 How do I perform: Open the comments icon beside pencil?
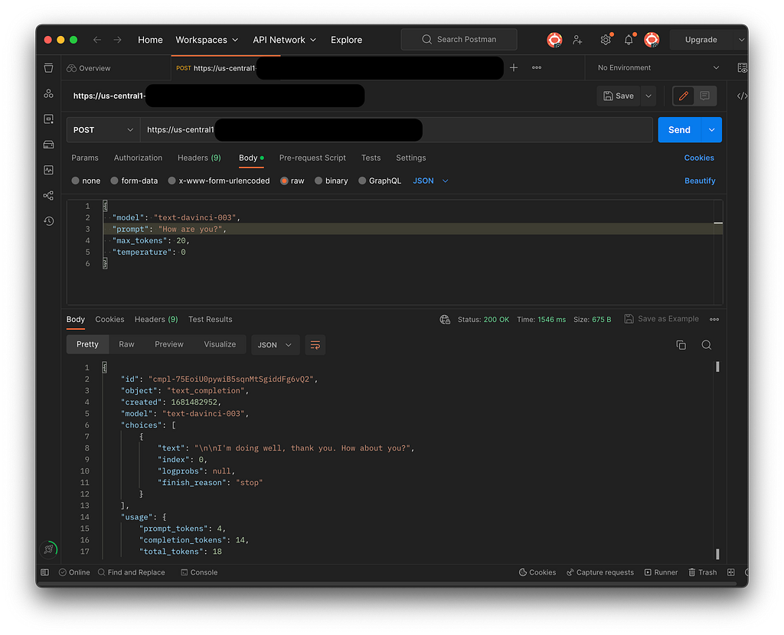pos(705,96)
